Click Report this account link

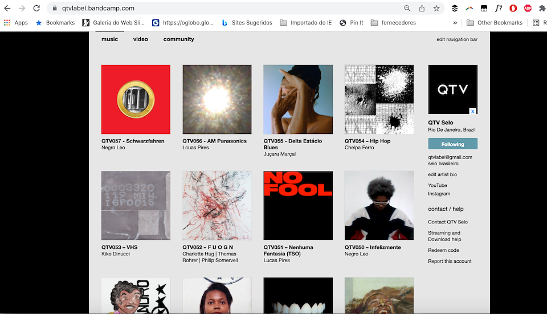click(x=450, y=261)
